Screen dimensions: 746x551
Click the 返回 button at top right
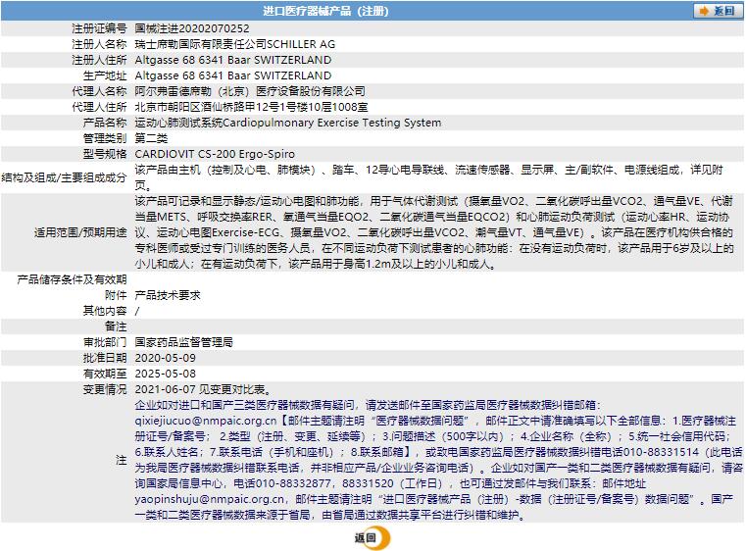tap(718, 11)
